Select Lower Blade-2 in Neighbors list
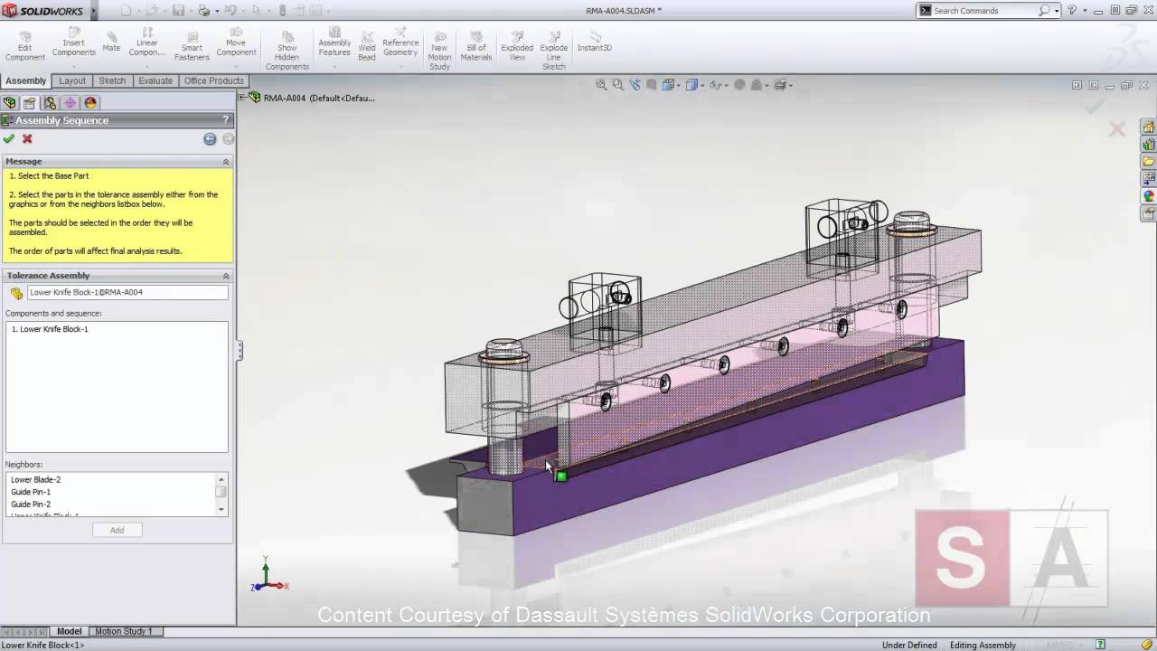This screenshot has height=651, width=1157. 36,480
